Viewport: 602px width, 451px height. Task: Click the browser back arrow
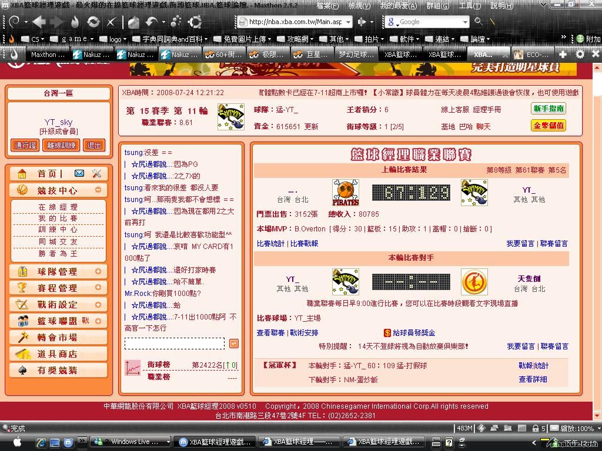39,22
